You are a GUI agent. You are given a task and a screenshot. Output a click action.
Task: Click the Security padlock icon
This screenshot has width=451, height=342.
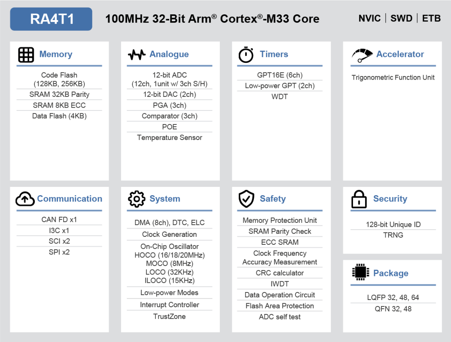359,200
